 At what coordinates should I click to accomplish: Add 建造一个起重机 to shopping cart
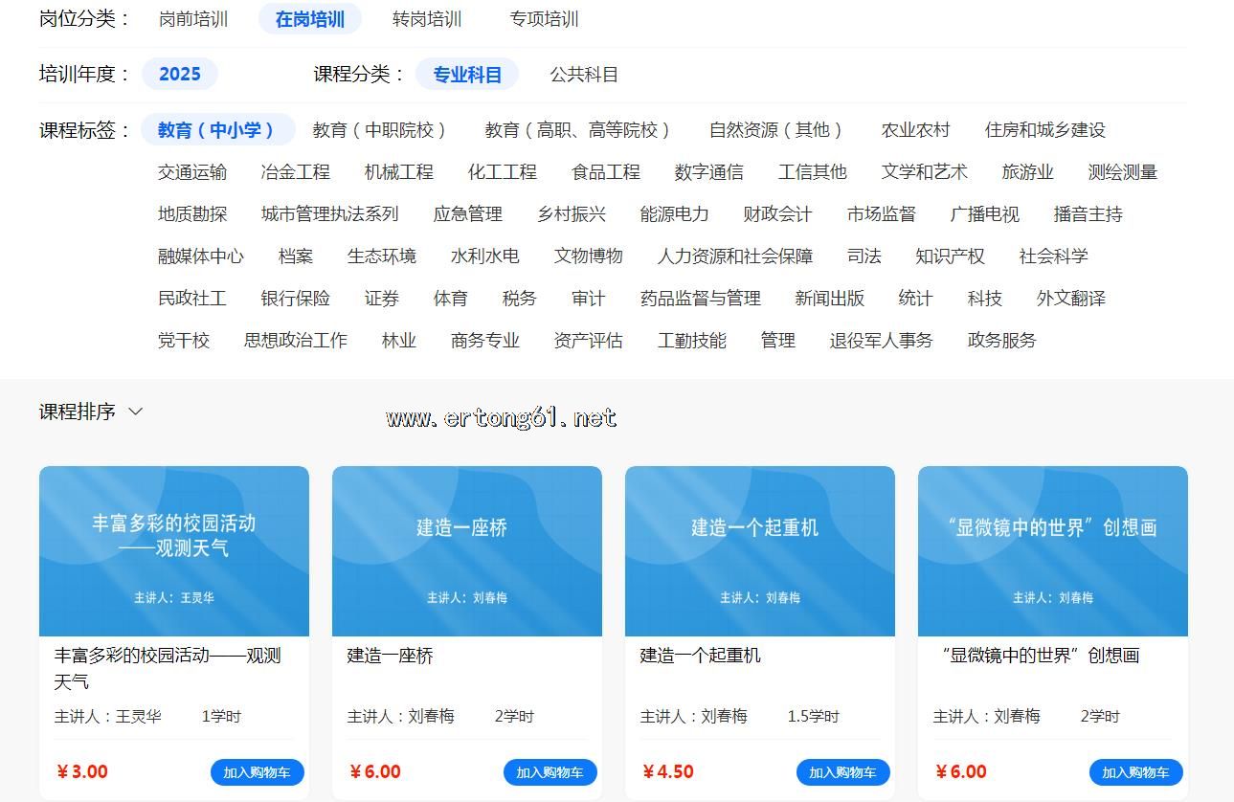coord(842,772)
